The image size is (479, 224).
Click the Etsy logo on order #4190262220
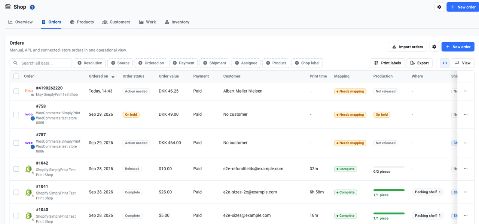pos(28,91)
